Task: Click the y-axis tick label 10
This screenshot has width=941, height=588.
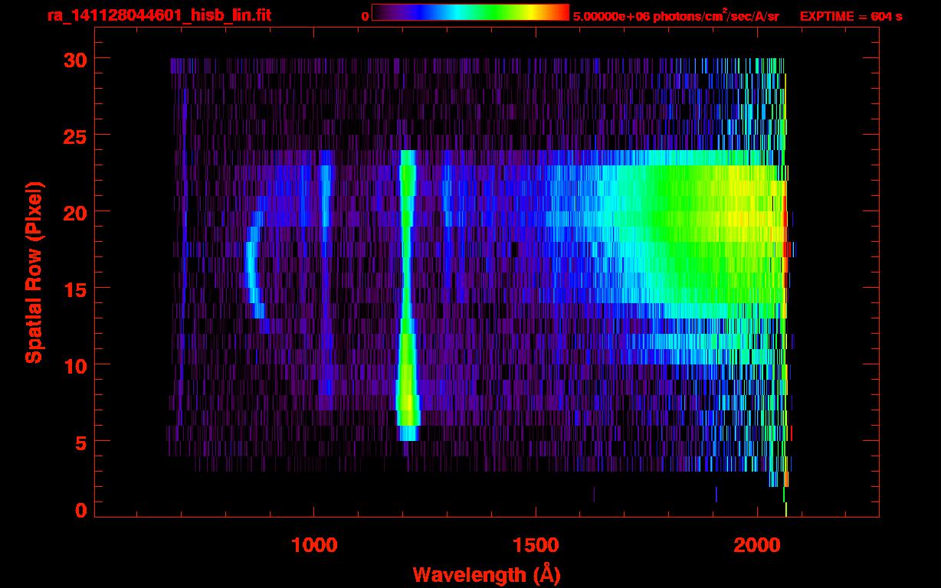Action: (x=74, y=365)
